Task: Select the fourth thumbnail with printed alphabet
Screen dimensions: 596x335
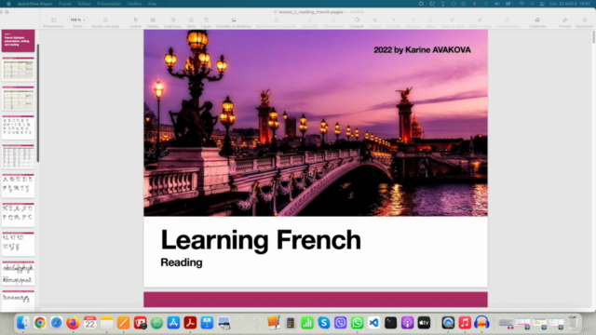Action: click(18, 127)
